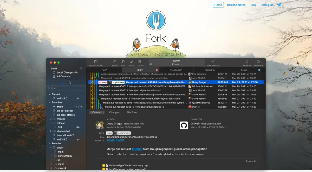312x172 pixels.
Task: Click the Fork logo with the fork icon
Action: pos(156,21)
